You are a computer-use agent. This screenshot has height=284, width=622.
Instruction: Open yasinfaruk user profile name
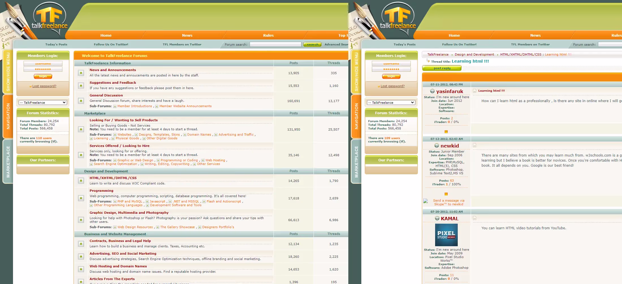coord(450,91)
